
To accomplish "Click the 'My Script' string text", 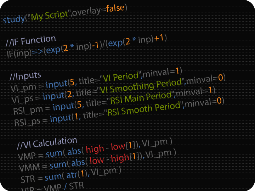I will (x=50, y=16).
